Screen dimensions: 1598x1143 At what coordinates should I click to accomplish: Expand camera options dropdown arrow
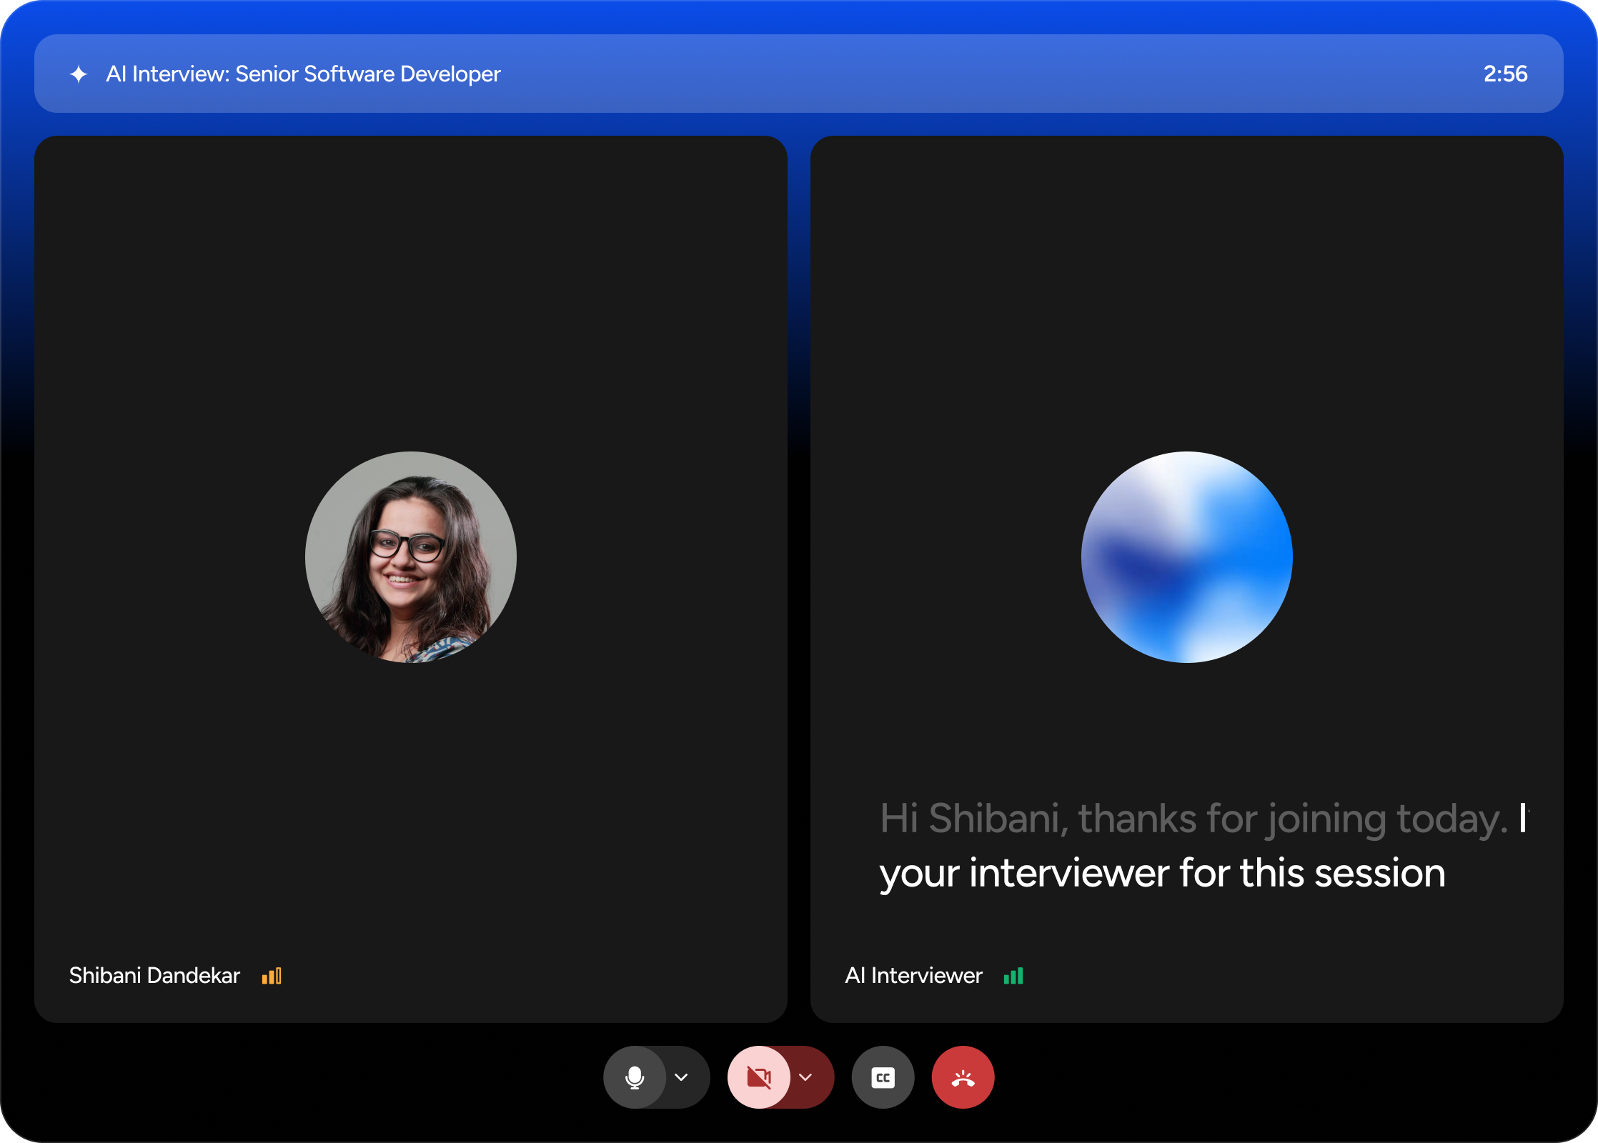pos(806,1077)
